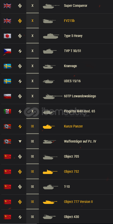Click the Type 5 Heavy tank silhouette

(x=51, y=36)
